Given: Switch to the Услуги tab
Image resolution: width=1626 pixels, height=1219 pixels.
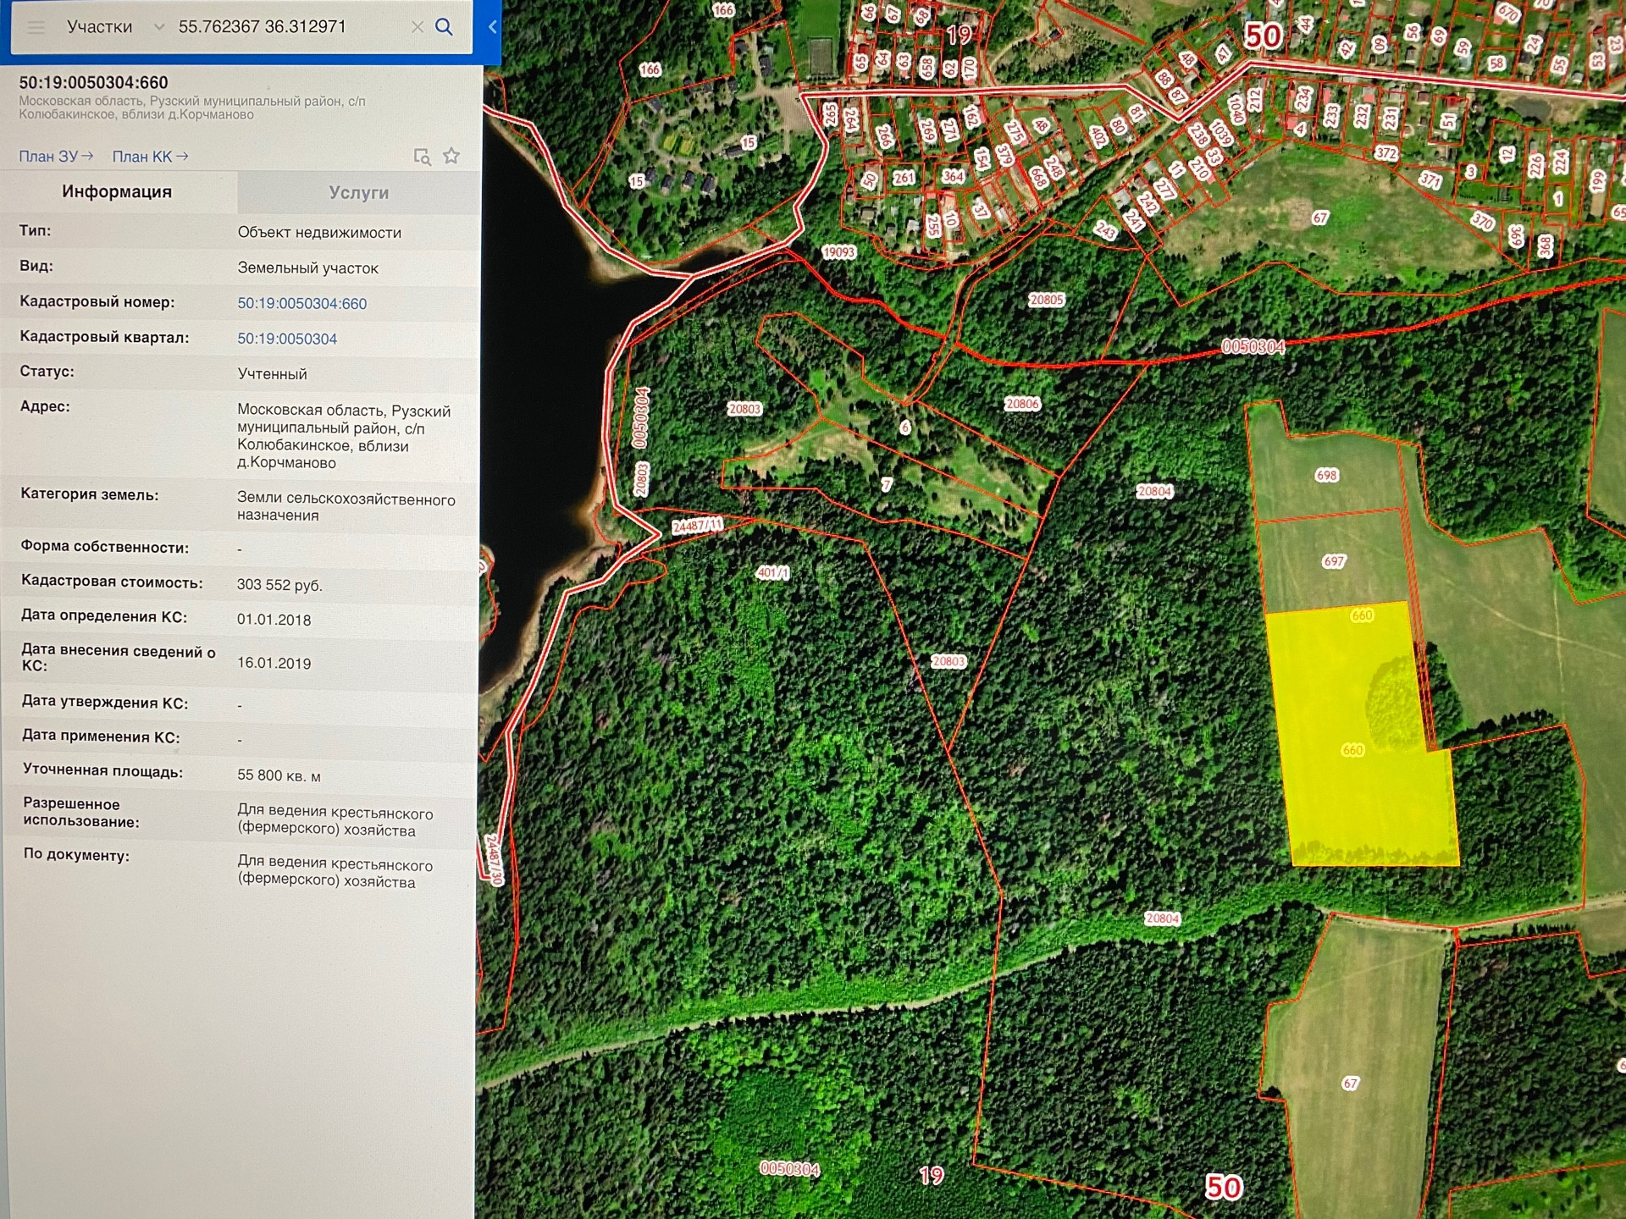Looking at the screenshot, I should (358, 193).
